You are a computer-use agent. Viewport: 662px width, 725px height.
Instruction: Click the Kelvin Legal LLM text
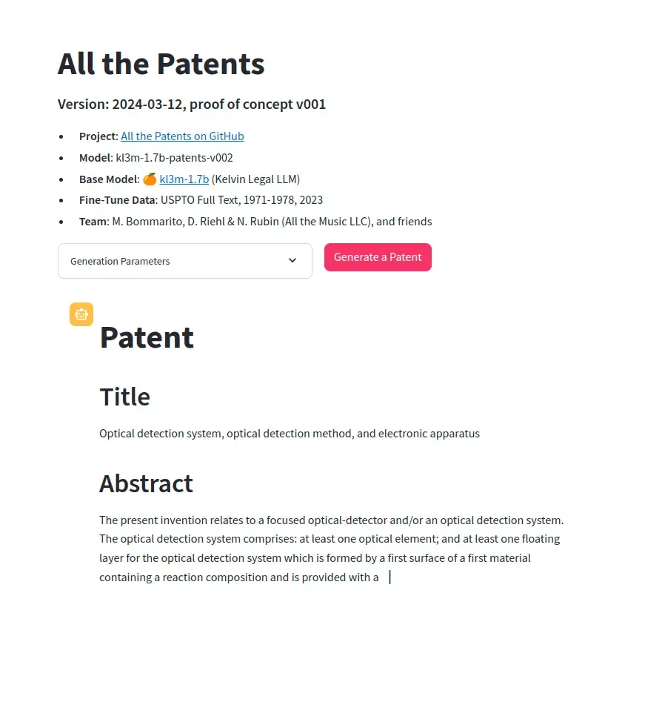click(256, 179)
